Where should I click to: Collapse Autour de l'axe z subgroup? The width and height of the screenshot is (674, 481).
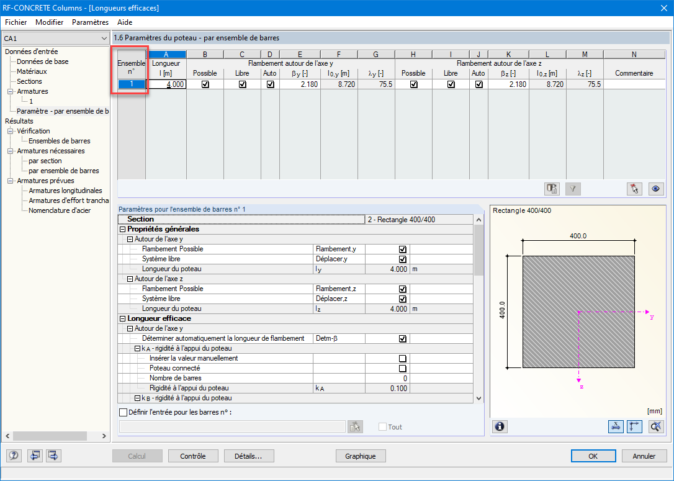pos(130,279)
